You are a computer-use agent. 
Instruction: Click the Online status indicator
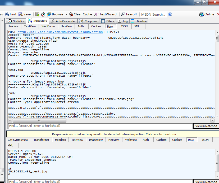(x=207, y=14)
